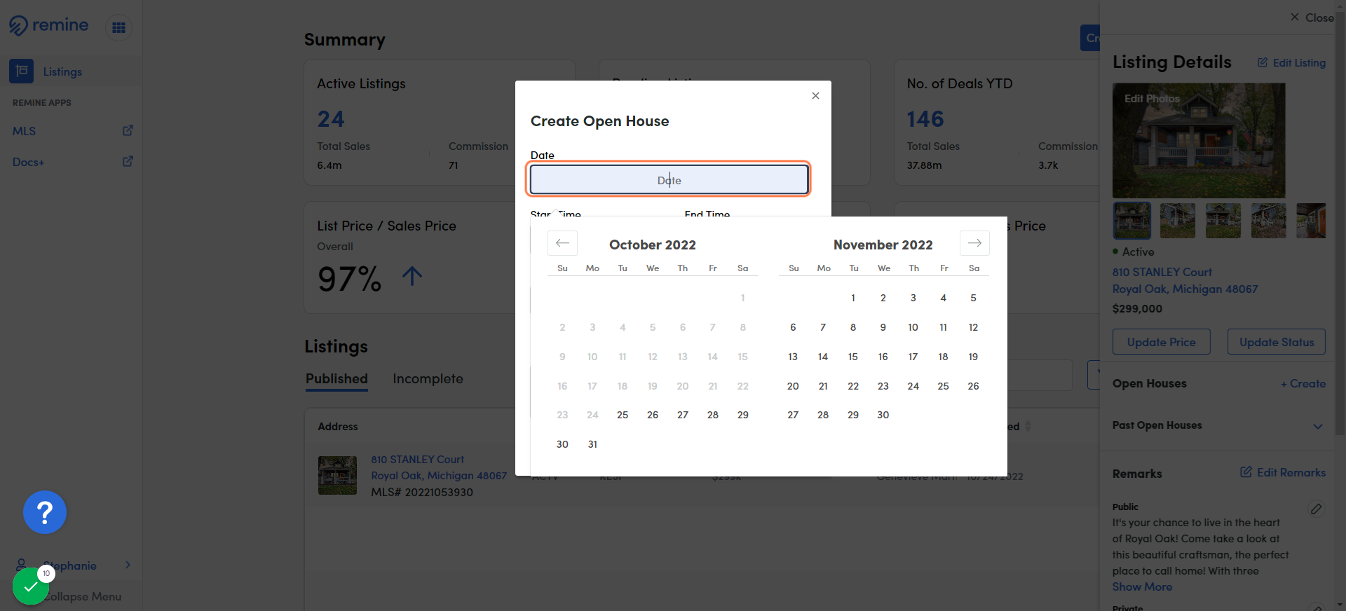This screenshot has height=611, width=1346.
Task: Select the first selected photo thumbnail
Action: pos(1132,221)
